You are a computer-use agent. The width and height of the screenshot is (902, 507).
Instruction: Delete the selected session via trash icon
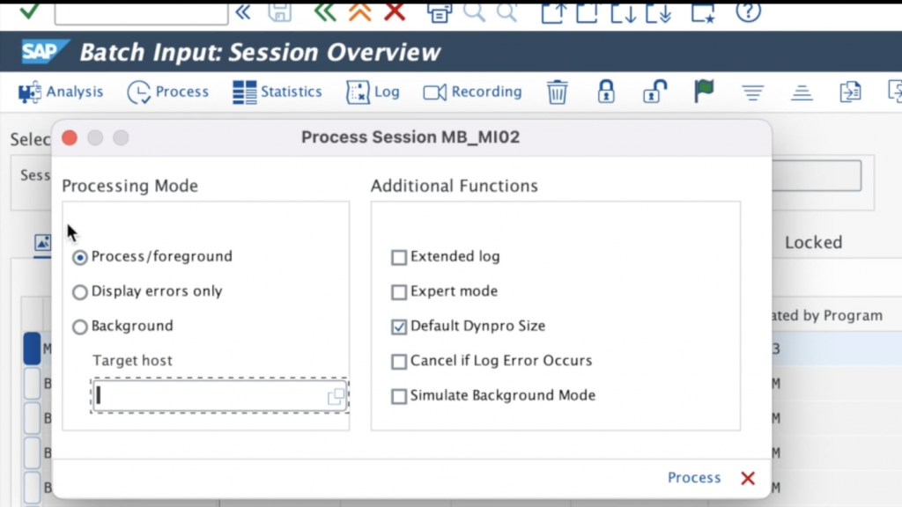click(x=557, y=92)
